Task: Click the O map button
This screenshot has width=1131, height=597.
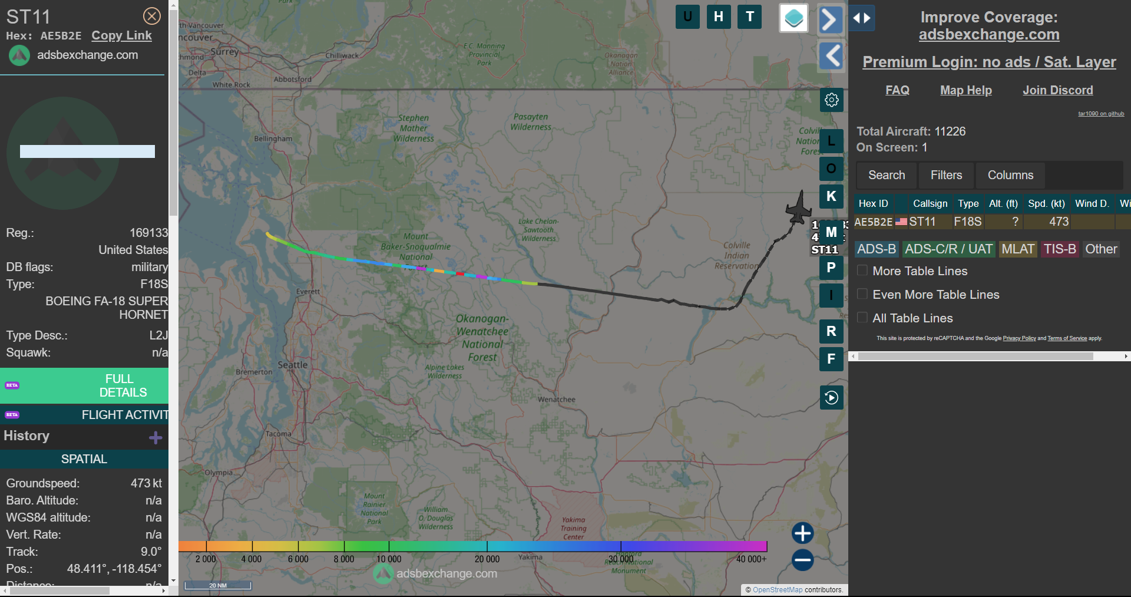Action: click(x=831, y=169)
